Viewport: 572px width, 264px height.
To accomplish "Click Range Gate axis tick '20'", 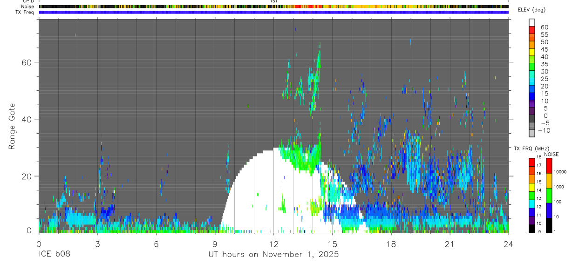I will tap(27, 176).
